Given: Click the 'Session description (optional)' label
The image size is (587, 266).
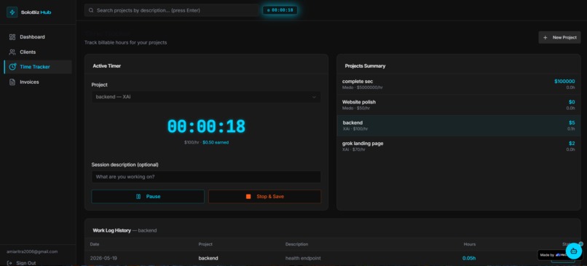Looking at the screenshot, I should 125,165.
